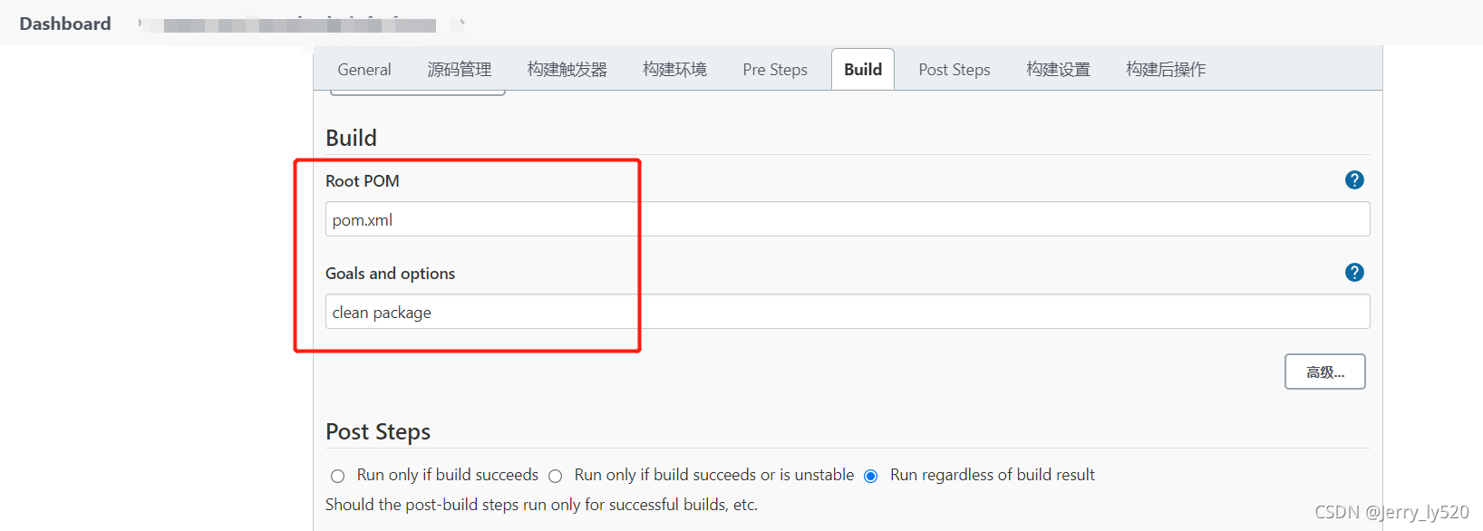Open help for Root POM field
Viewport: 1483px width, 531px height.
(1354, 180)
